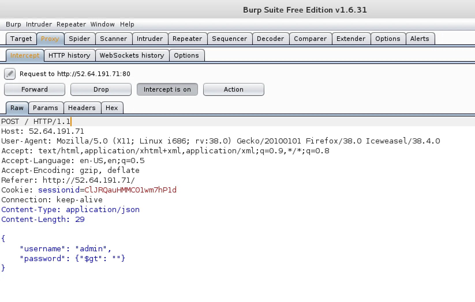This screenshot has width=475, height=302.
Task: Switch to the Hex view tab
Action: pos(112,108)
